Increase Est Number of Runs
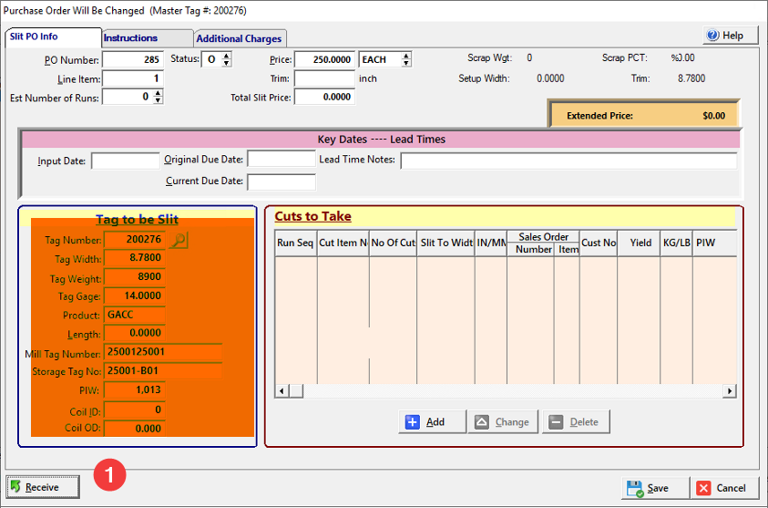Image resolution: width=768 pixels, height=508 pixels. (x=158, y=93)
